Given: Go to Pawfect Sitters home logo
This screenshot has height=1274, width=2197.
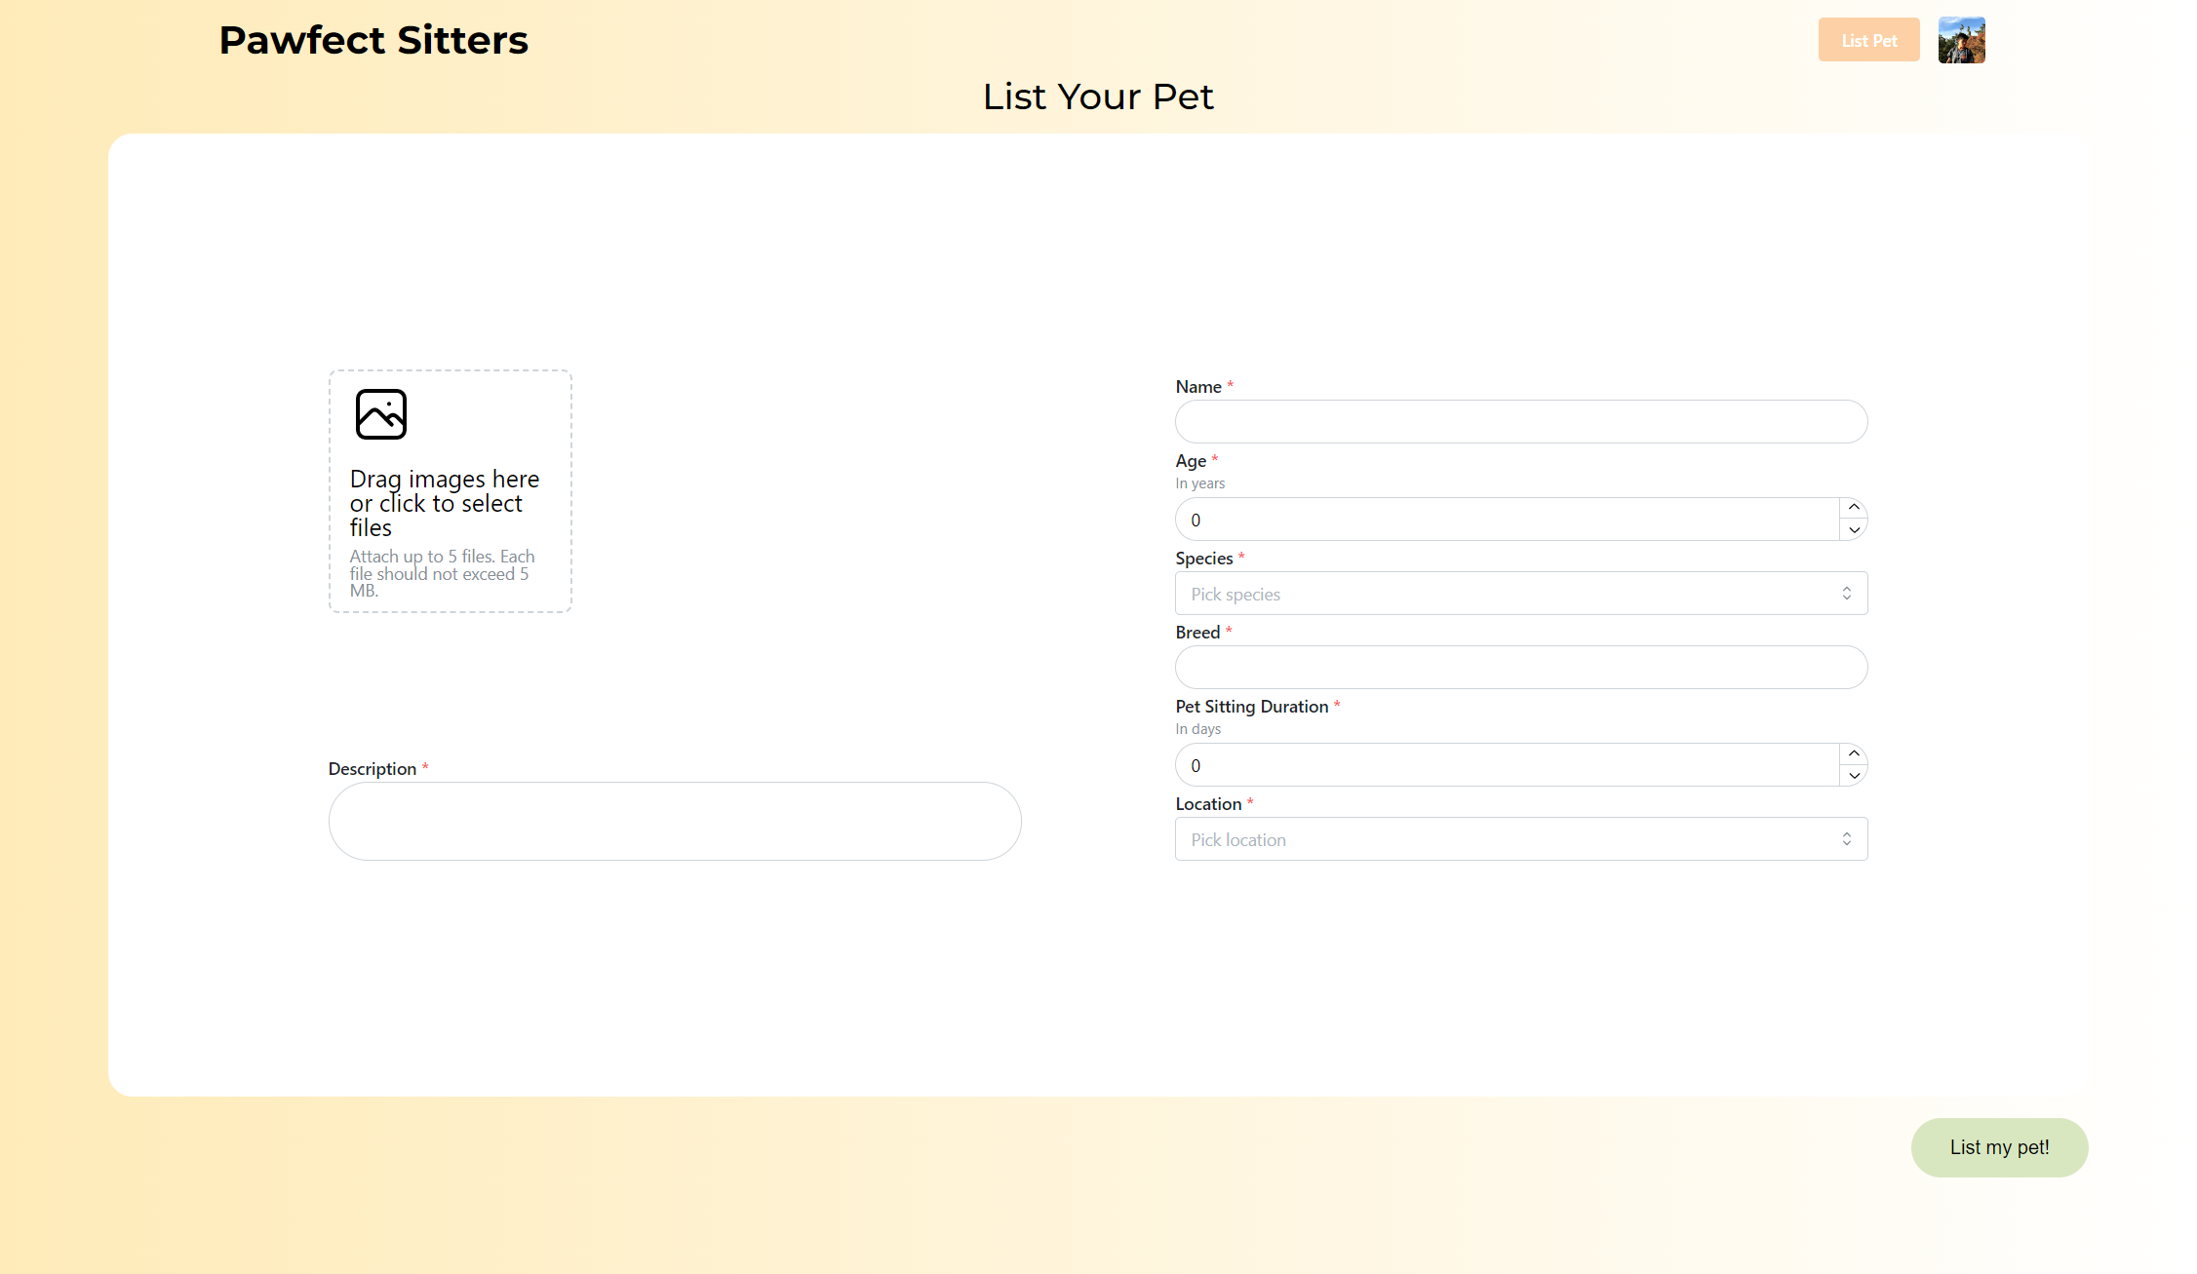Looking at the screenshot, I should click(x=373, y=40).
